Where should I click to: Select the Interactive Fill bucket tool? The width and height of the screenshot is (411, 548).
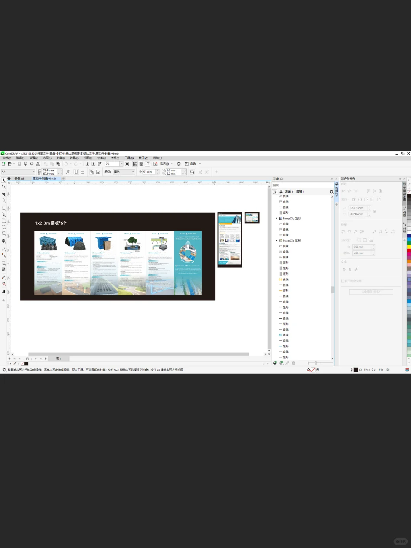[4, 284]
